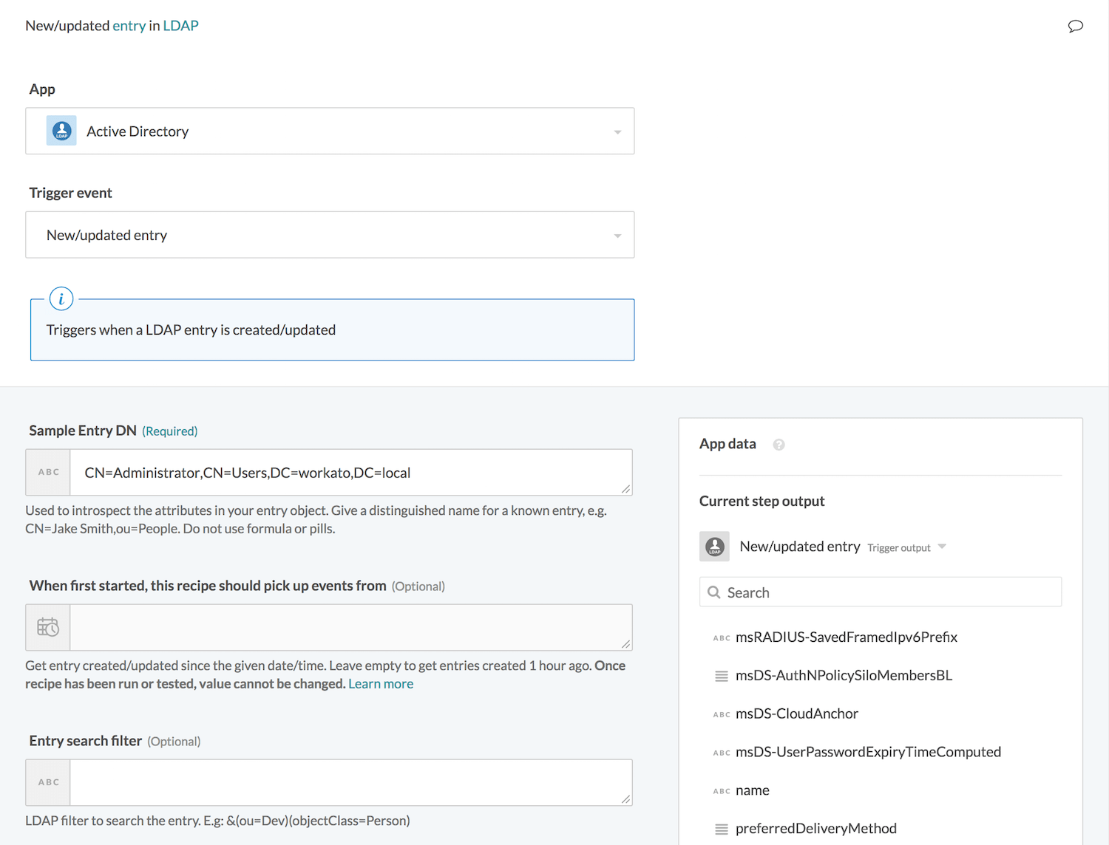1109x845 pixels.
Task: Click the list icon beside msDS-AuthNPolicySiloMembersBL
Action: (x=722, y=676)
